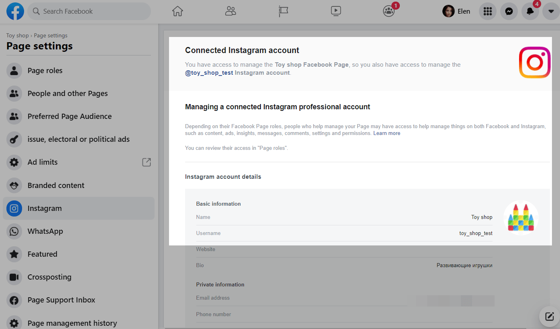Open the Watch video icon
This screenshot has height=329, width=560.
pyautogui.click(x=336, y=11)
